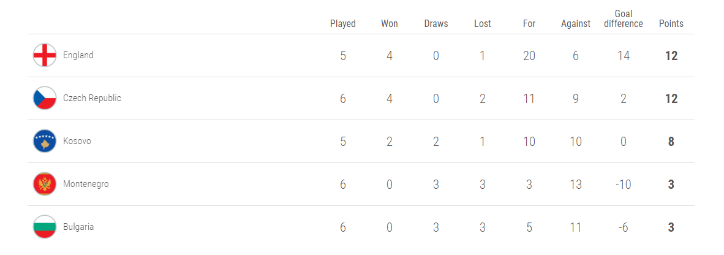Click the Won column header
This screenshot has width=724, height=255.
click(x=389, y=23)
